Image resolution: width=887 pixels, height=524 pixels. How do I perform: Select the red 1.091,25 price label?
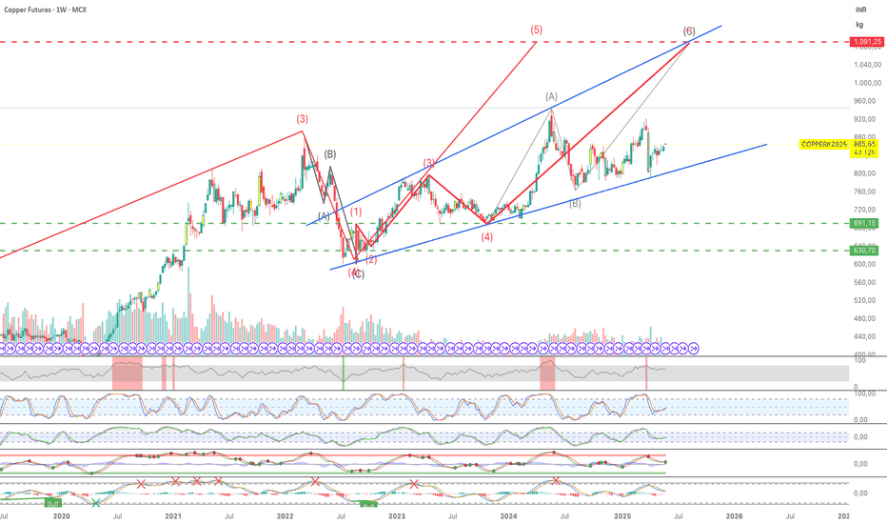click(x=867, y=42)
